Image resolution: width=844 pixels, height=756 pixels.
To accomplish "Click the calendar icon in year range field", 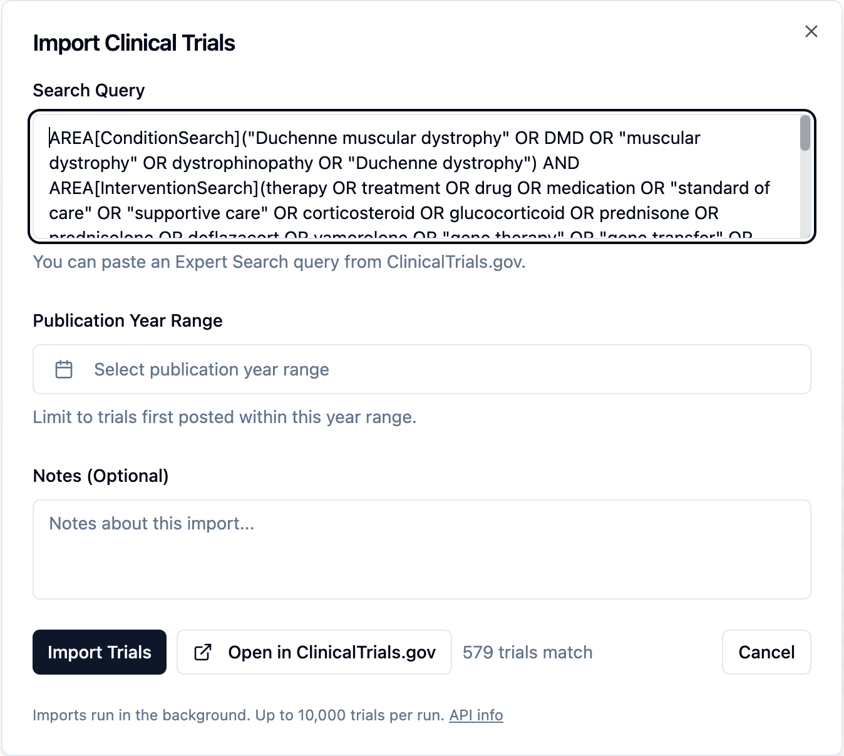I will click(64, 369).
